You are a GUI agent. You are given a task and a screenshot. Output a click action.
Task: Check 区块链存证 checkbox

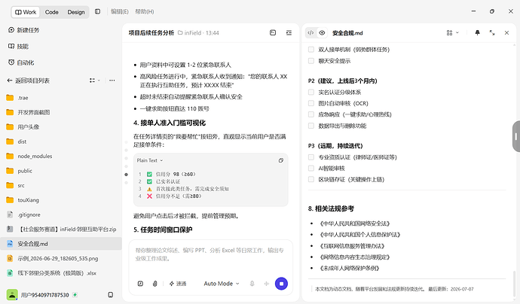click(311, 180)
